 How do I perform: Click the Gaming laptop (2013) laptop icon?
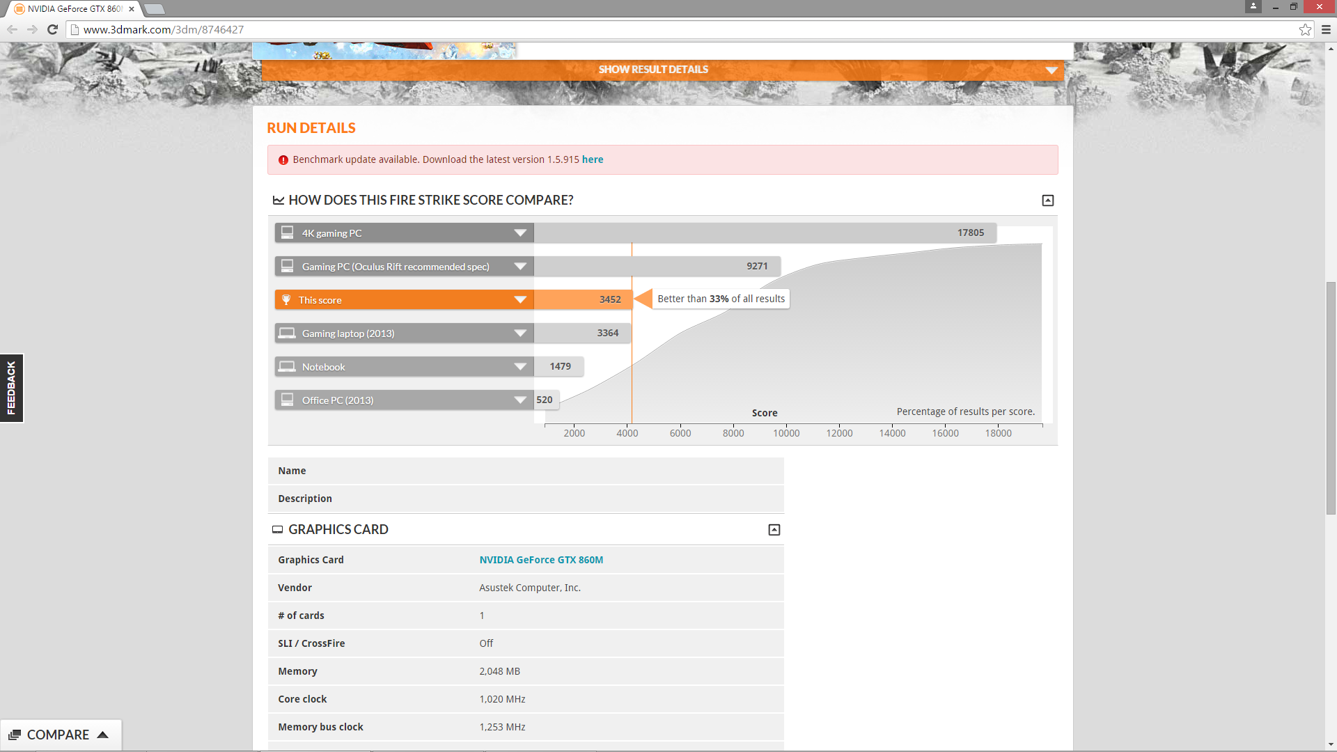pos(287,333)
